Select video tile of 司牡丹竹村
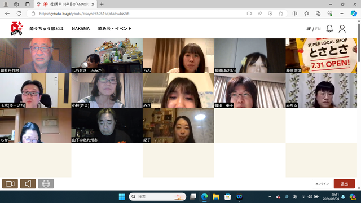This screenshot has height=203, width=361. tap(36, 56)
